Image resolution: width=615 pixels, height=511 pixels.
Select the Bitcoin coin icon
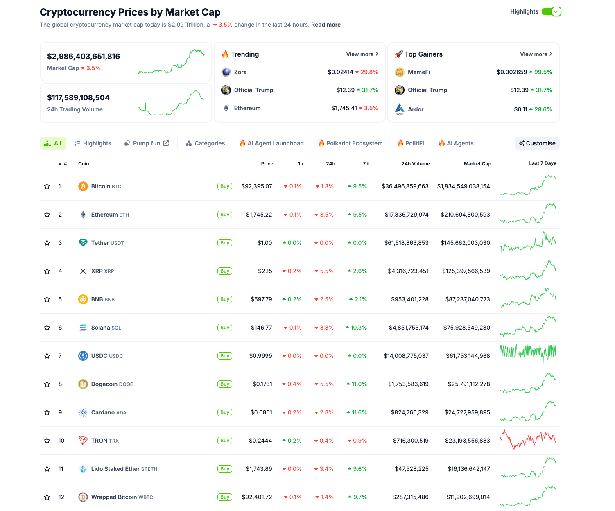[83, 186]
